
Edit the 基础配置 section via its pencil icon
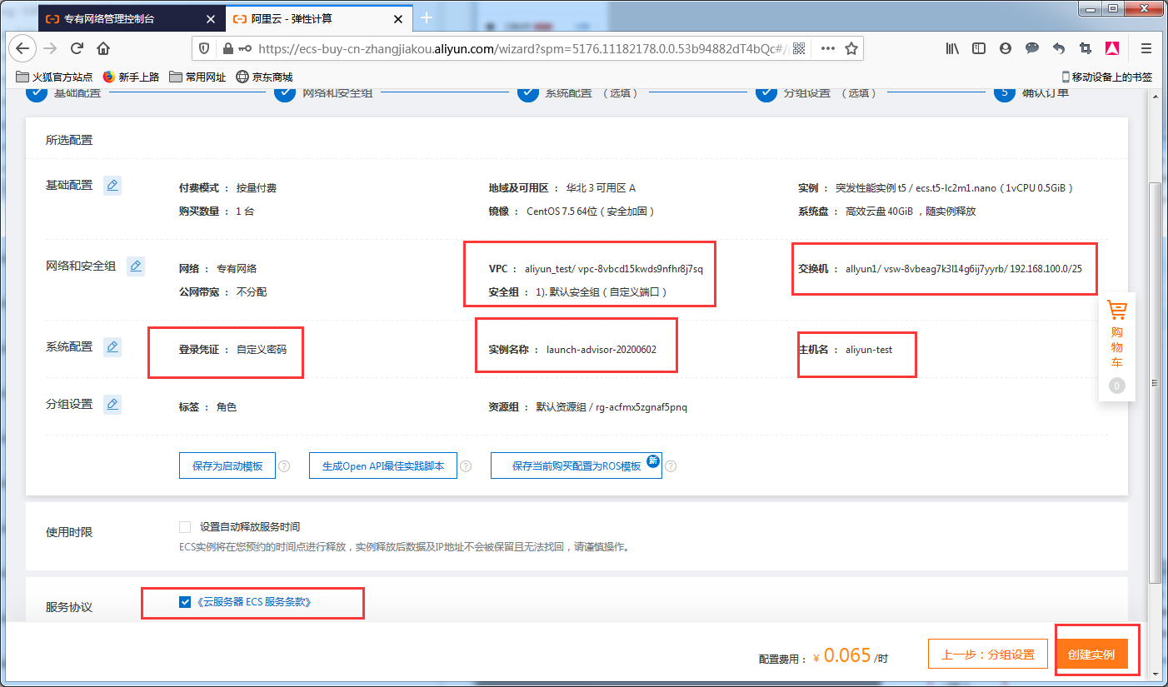click(112, 185)
